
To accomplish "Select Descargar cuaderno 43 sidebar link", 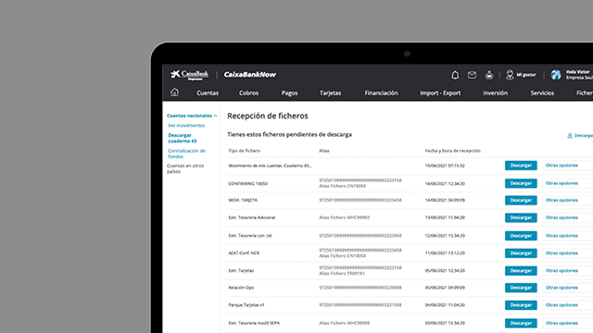I will (183, 138).
